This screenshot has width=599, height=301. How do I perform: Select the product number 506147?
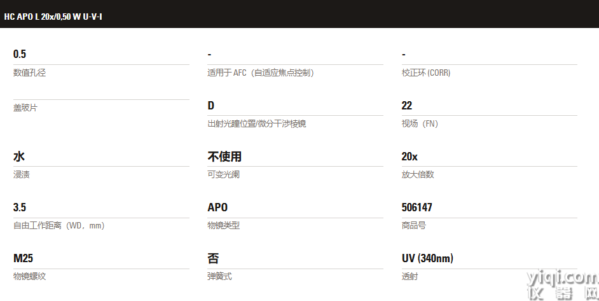pos(417,207)
